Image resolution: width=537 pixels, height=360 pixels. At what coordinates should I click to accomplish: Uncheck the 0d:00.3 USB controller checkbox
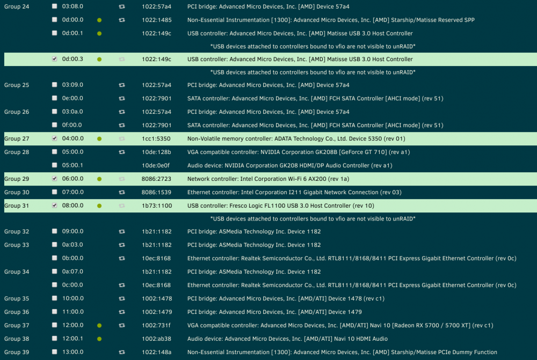coord(54,59)
